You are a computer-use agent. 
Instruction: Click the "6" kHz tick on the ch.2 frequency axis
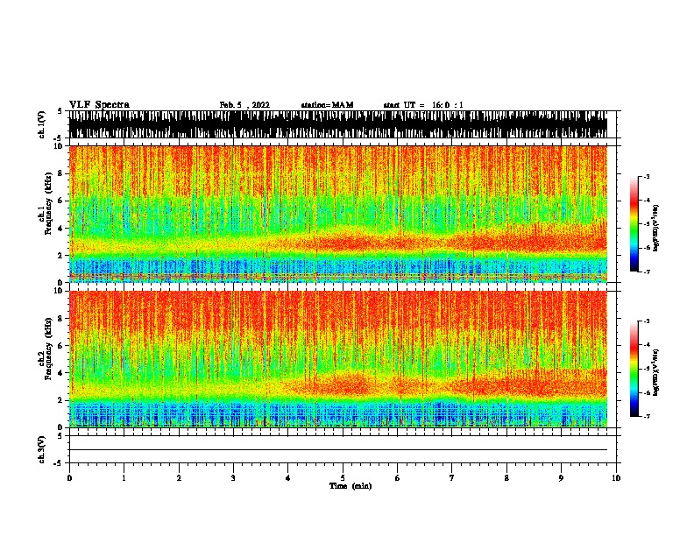62,345
